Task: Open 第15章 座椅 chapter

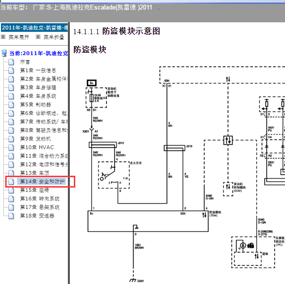Action: [x=35, y=190]
